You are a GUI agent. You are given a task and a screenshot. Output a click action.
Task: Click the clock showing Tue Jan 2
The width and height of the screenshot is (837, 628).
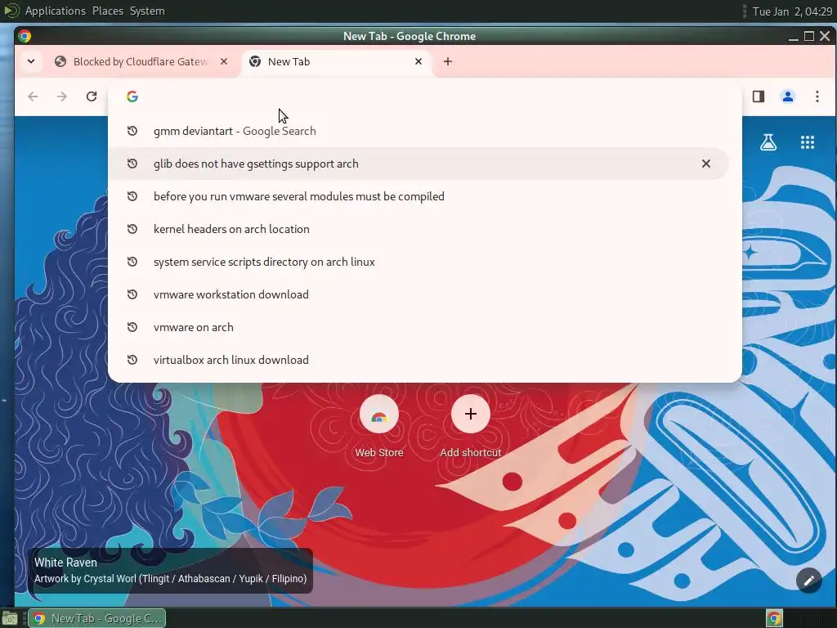[x=792, y=11]
